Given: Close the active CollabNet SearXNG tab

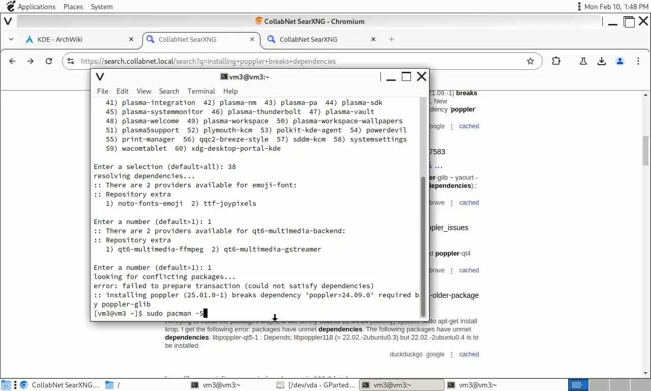Looking at the screenshot, I should pyautogui.click(x=252, y=39).
